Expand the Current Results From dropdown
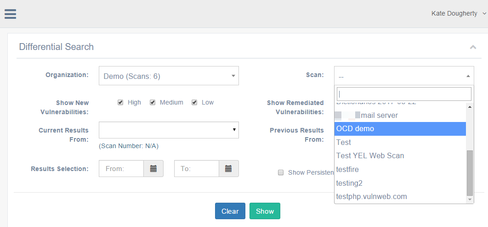The height and width of the screenshot is (227, 488). coord(169,130)
